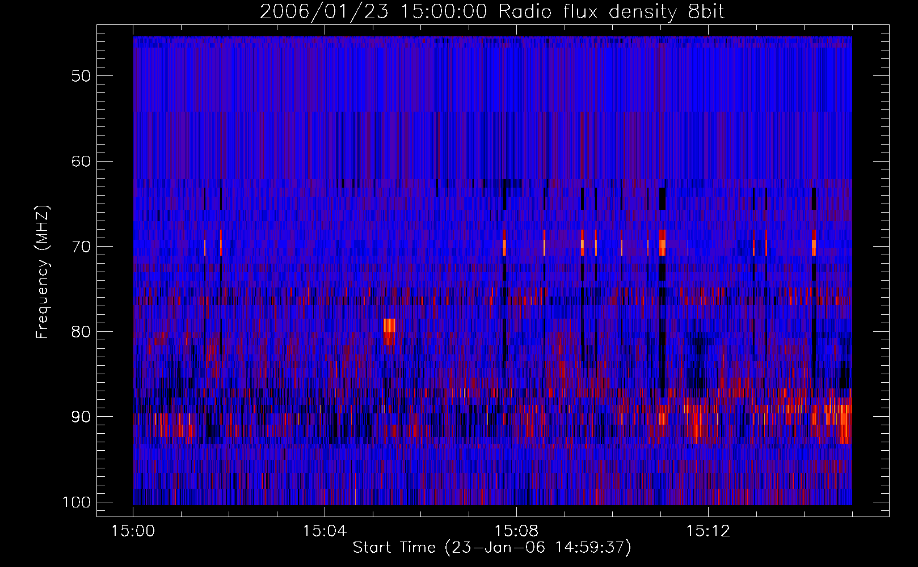Click the plot title '2006/01/23 15:00:00 Radio flux density 8bit'
The image size is (918, 567).
point(492,11)
